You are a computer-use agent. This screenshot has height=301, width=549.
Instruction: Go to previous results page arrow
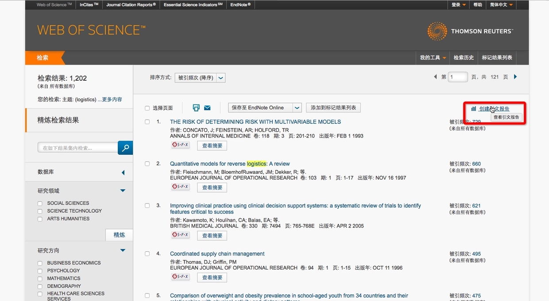click(x=435, y=77)
